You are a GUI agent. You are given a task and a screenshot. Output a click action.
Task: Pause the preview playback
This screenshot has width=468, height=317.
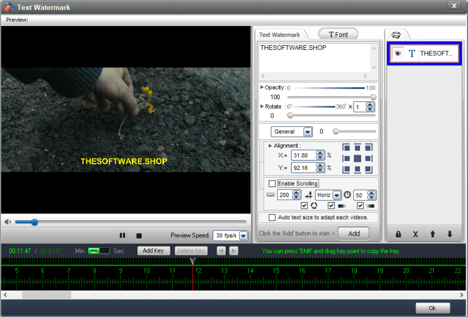122,236
